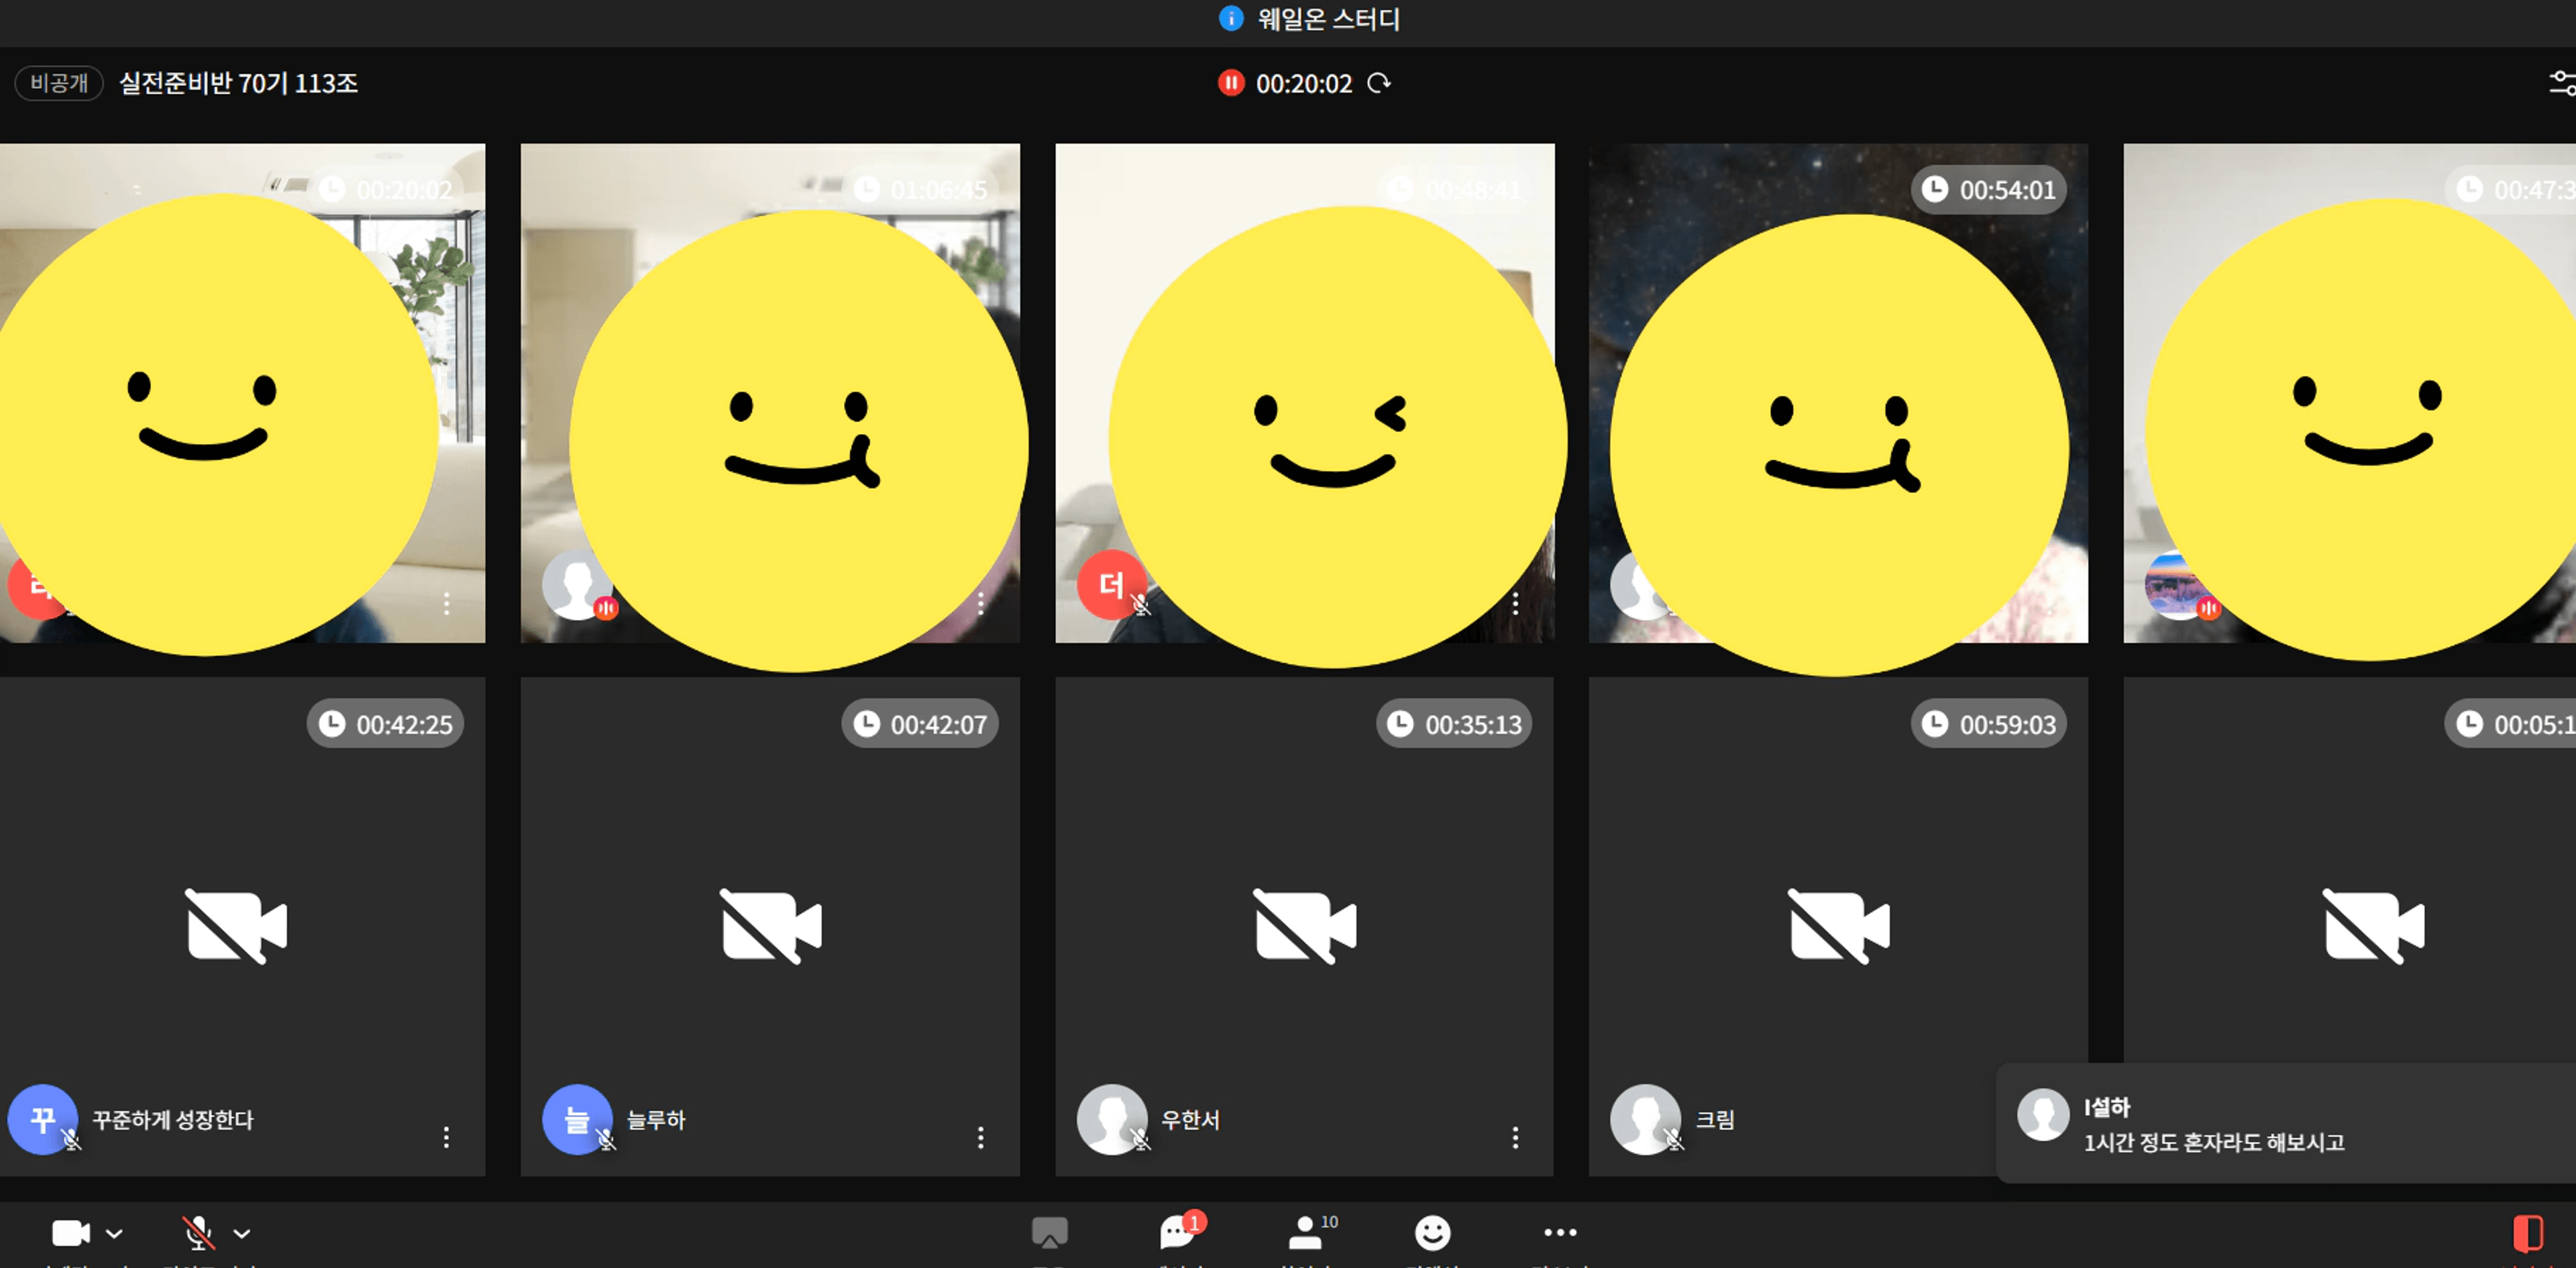The image size is (2576, 1268).
Task: Expand microphone options chevron
Action: click(x=241, y=1234)
